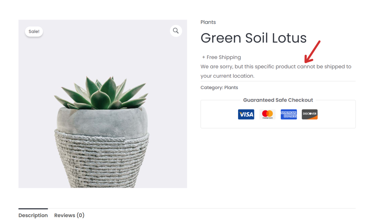Click the Category: label text

212,88
